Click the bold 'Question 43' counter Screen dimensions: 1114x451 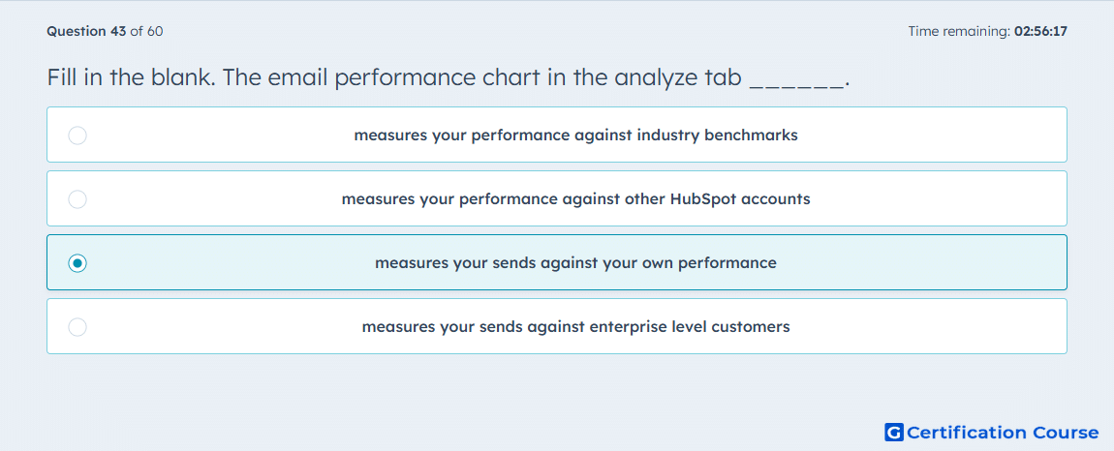click(x=86, y=31)
